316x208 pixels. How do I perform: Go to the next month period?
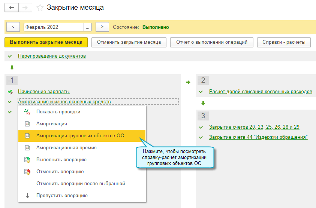click(x=102, y=27)
